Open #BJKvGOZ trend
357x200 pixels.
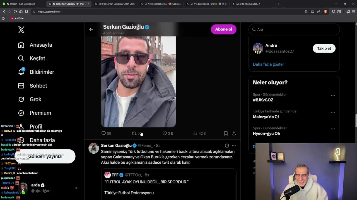[263, 100]
